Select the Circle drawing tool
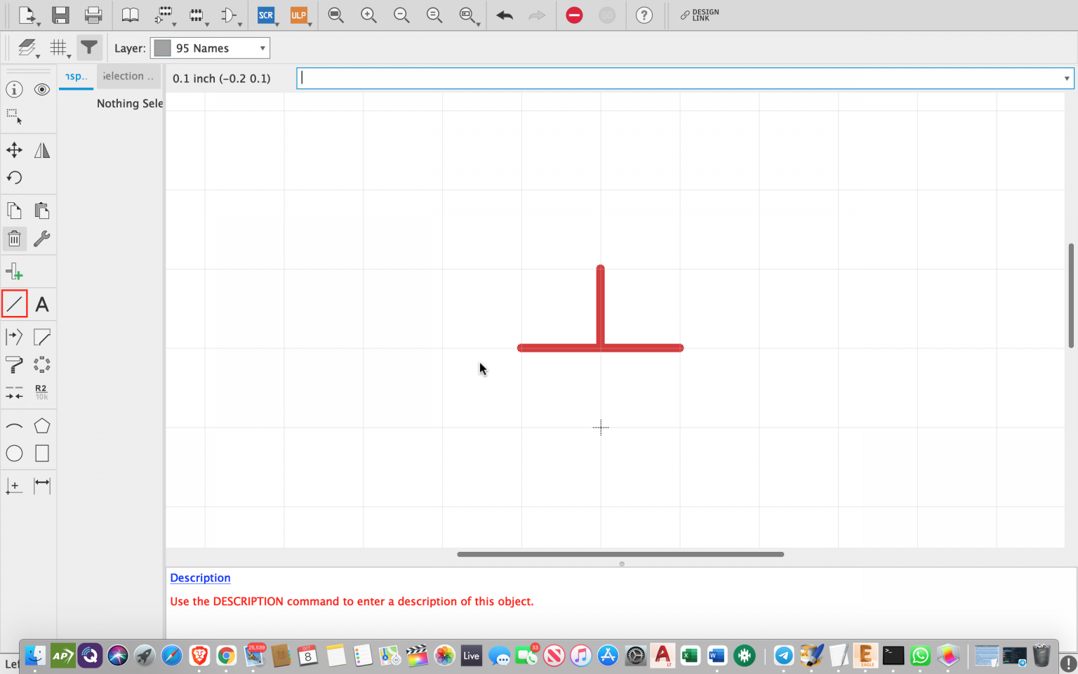1078x674 pixels. pos(14,454)
